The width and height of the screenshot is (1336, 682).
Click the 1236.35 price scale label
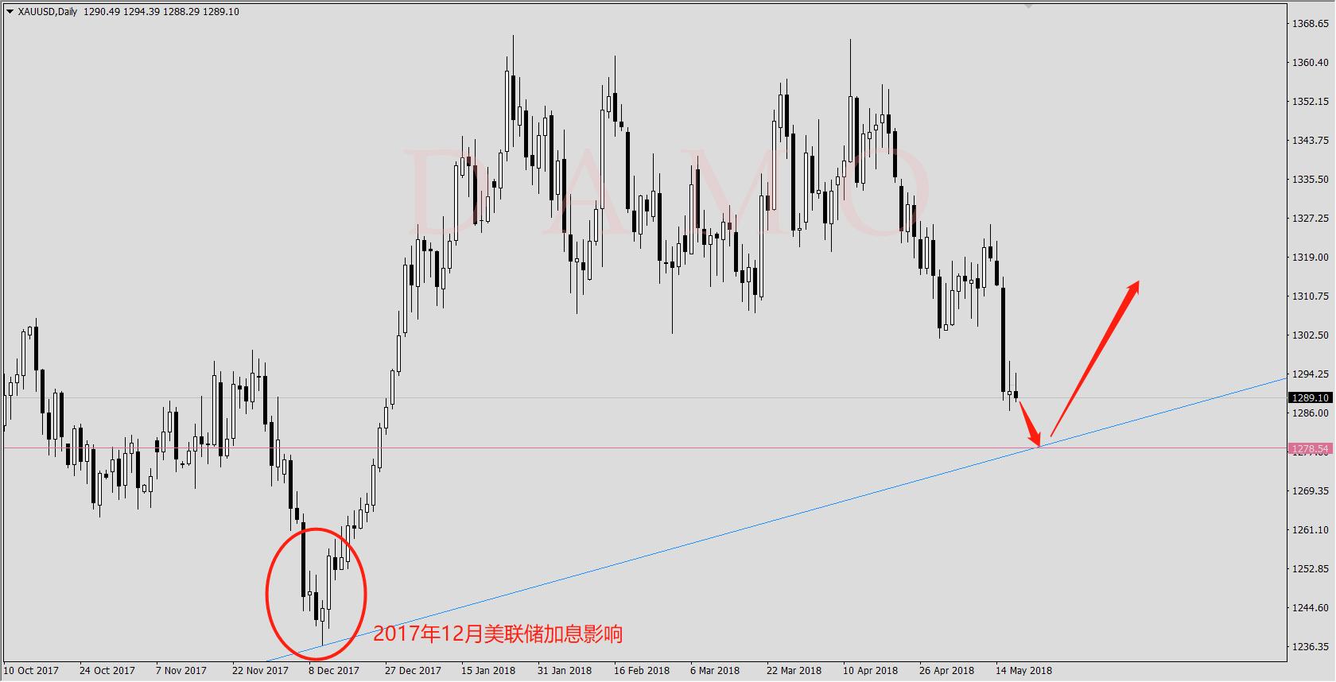(1311, 647)
